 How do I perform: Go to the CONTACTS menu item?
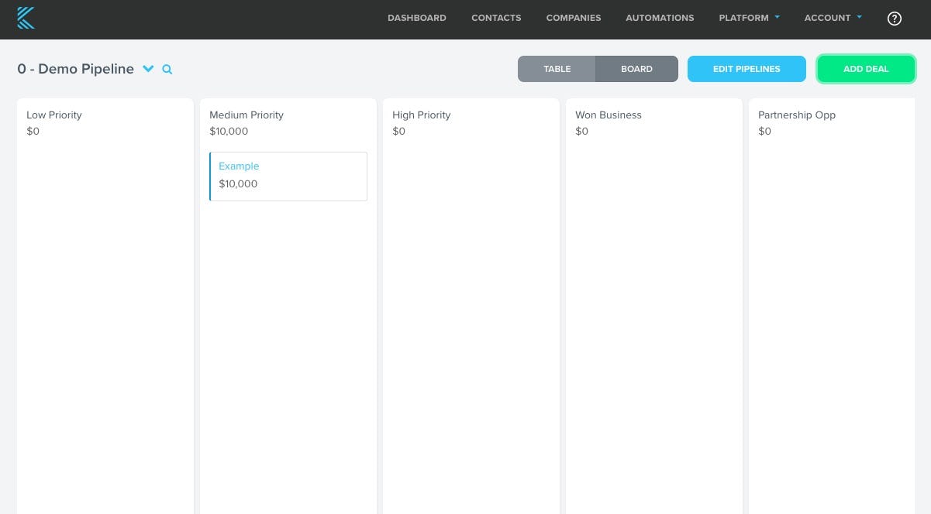(496, 18)
